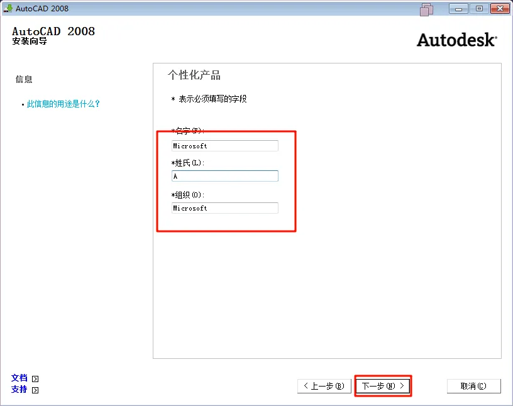Open link 此信息的用途是什么?

[63, 104]
